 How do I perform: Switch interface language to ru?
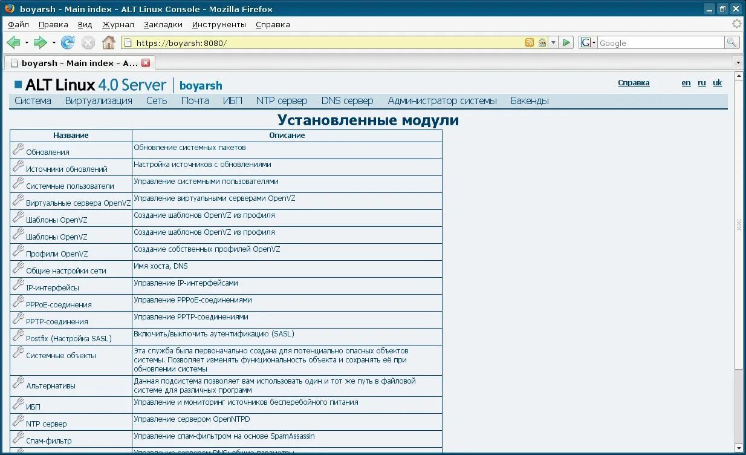click(702, 83)
